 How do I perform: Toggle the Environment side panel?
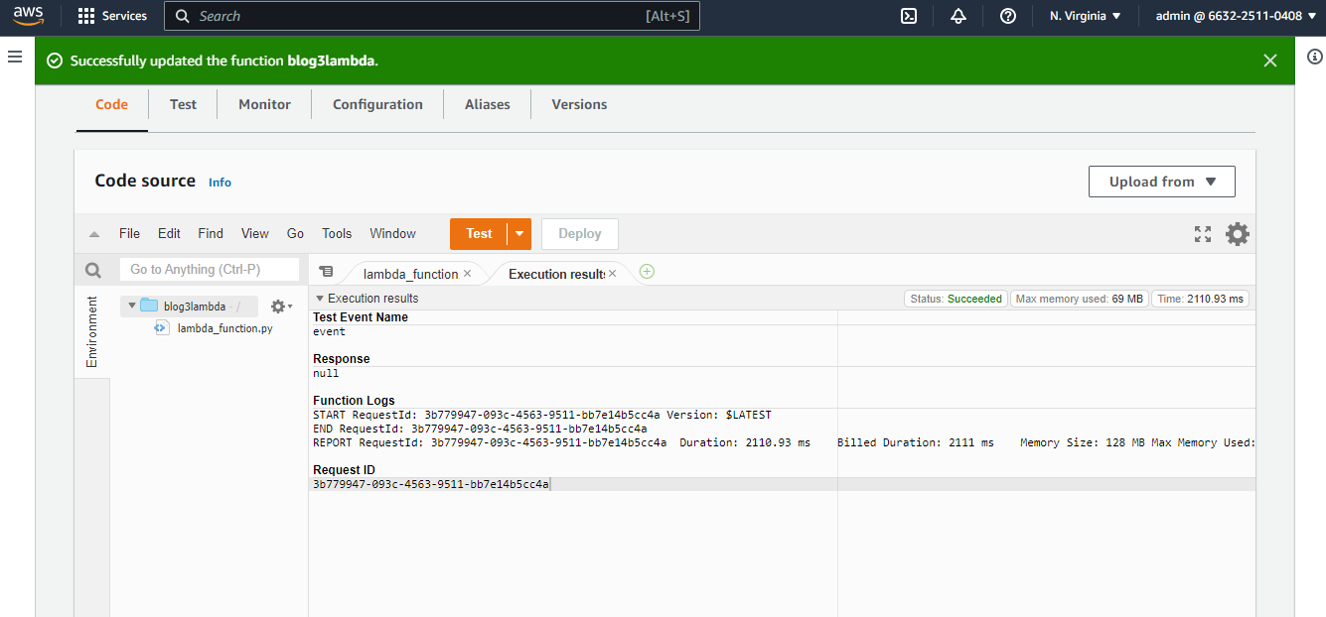pos(91,330)
